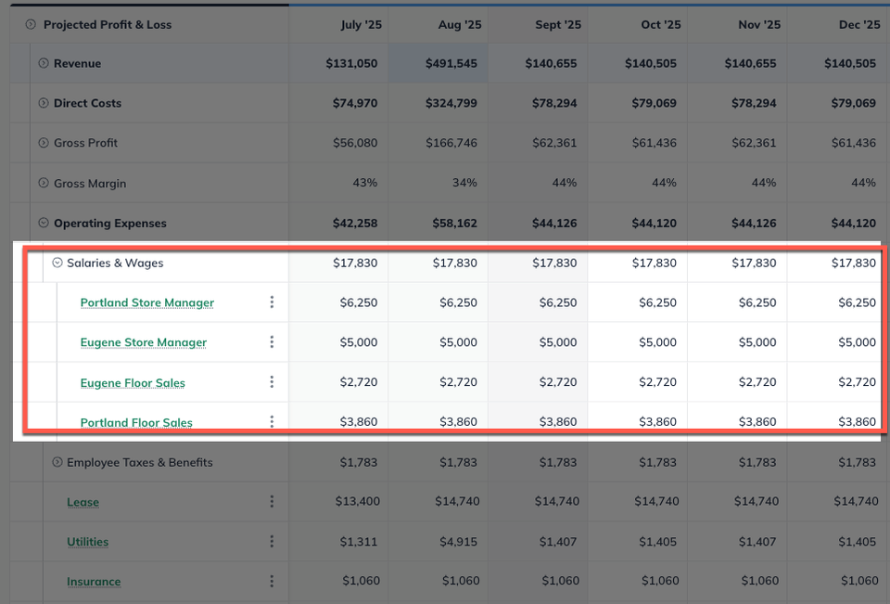This screenshot has width=890, height=604.
Task: Collapse the Operating Expenses section
Action: pos(44,223)
